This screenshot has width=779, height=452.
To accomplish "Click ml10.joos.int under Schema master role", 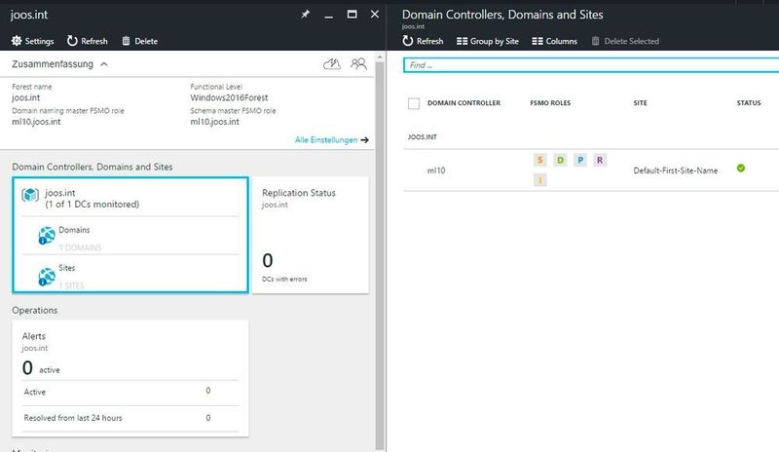I will pyautogui.click(x=214, y=122).
